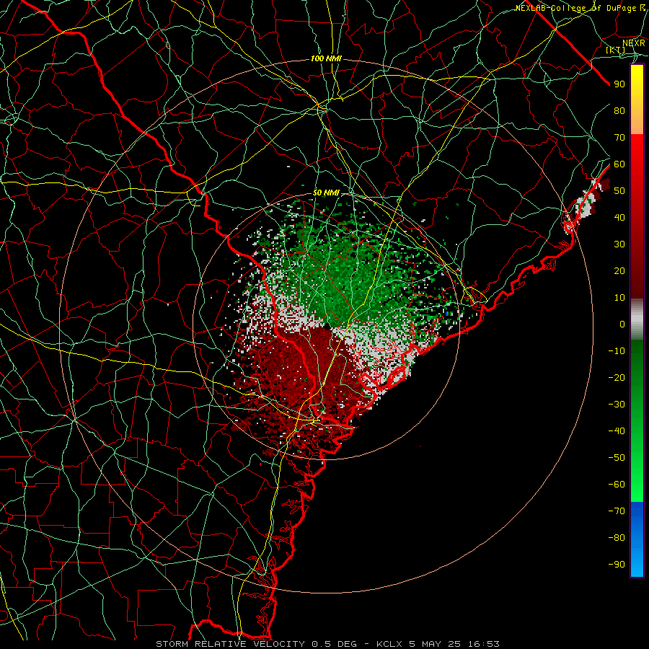Click the "-30" value on the velocity scale
Screen dimensions: 649x649
pos(617,405)
